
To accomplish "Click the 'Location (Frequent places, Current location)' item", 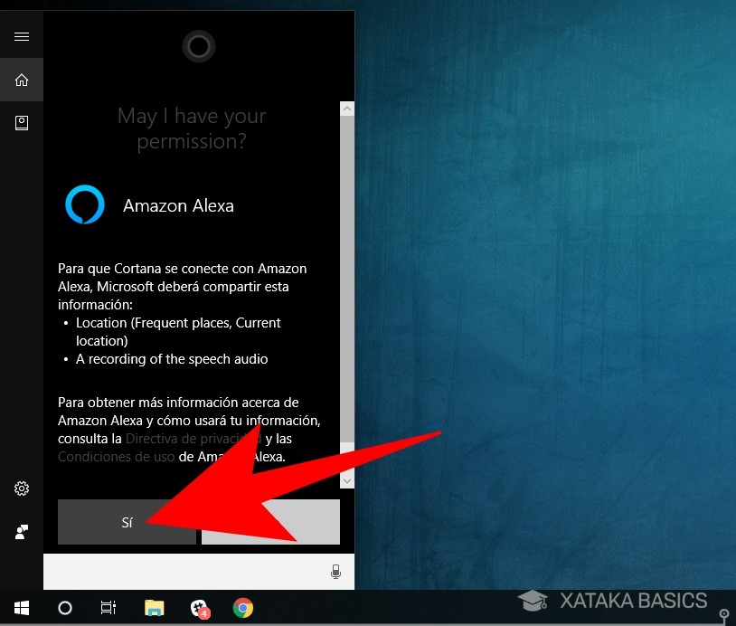I will coord(178,332).
